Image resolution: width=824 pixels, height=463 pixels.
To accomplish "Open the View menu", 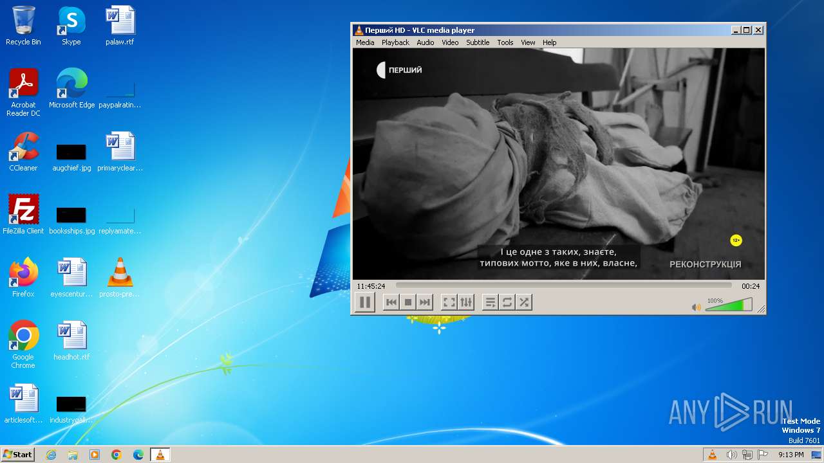I will click(x=528, y=42).
